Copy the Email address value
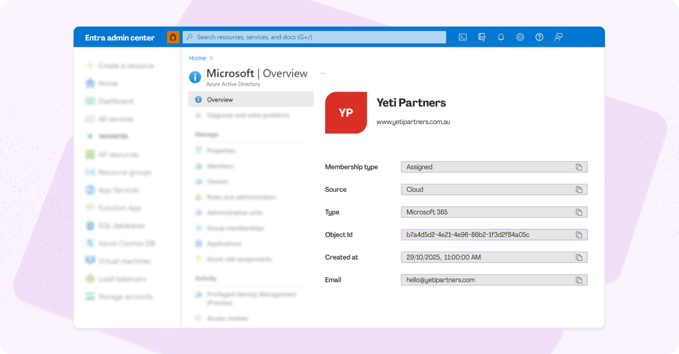This screenshot has height=354, width=679. [x=579, y=280]
